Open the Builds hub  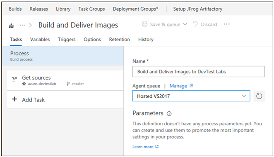point(15,9)
